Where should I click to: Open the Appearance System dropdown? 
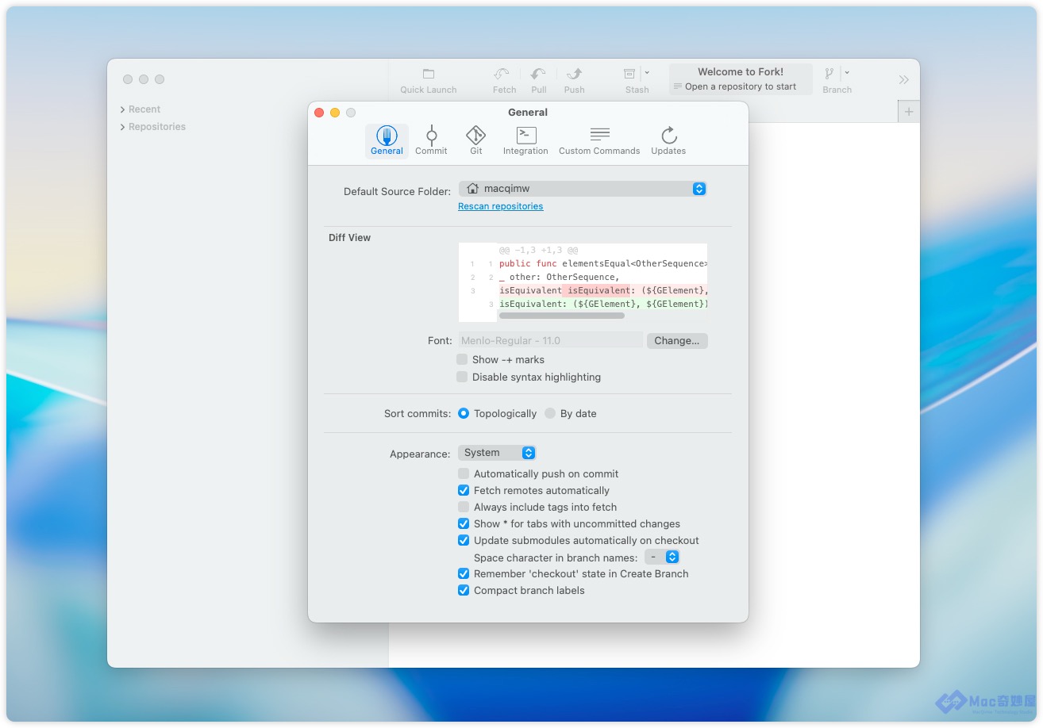coord(497,453)
